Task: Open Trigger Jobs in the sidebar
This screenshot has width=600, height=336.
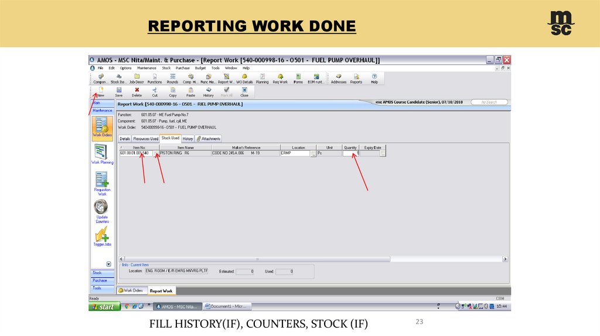Action: point(102,236)
